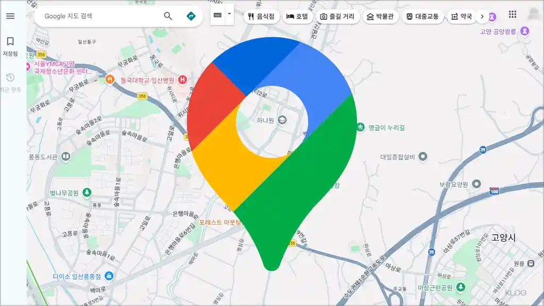Viewport: 544px width, 306px height.
Task: Click the search magnifier icon
Action: click(x=168, y=16)
